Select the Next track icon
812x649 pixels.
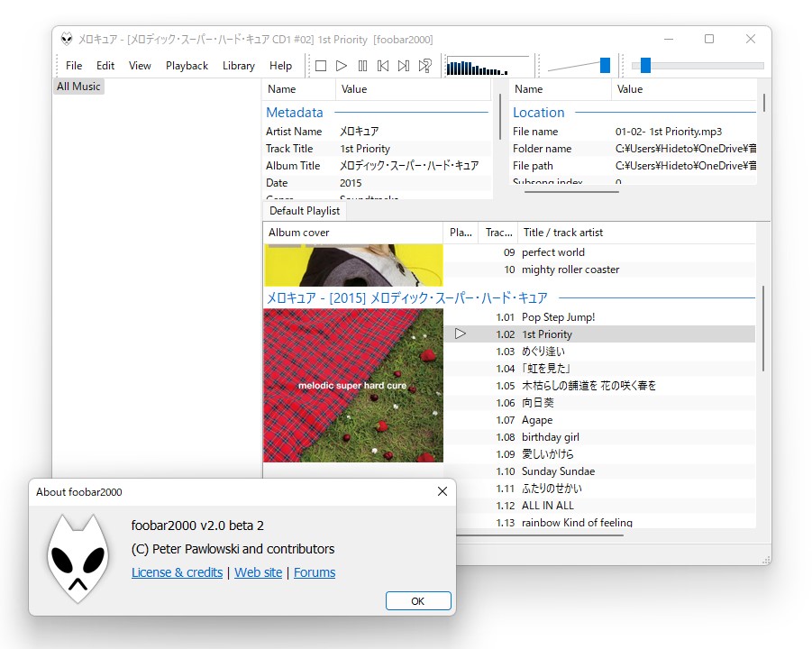point(404,65)
